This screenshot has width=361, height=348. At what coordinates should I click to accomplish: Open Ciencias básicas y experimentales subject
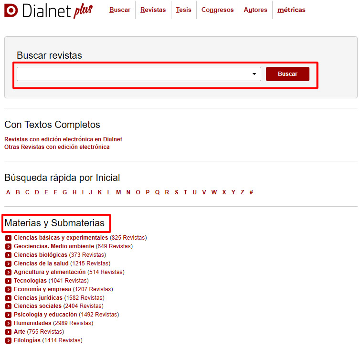pos(61,238)
